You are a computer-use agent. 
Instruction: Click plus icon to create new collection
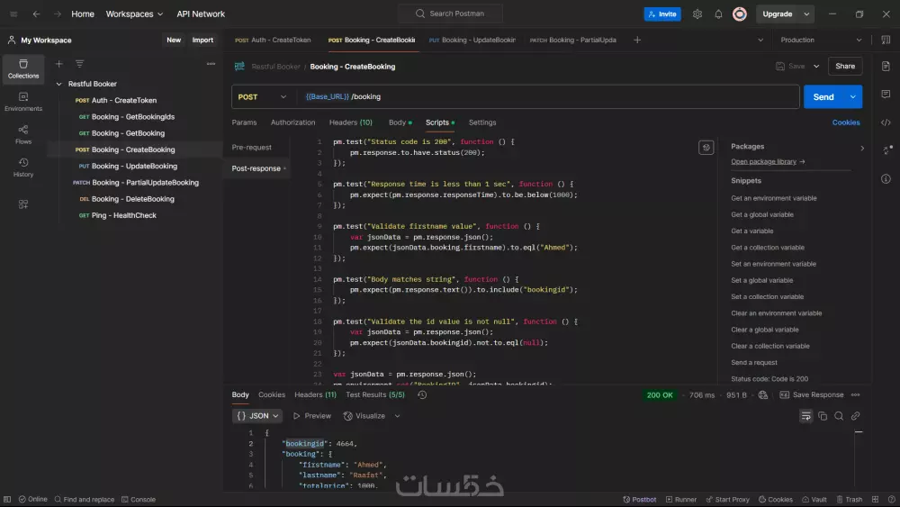59,64
